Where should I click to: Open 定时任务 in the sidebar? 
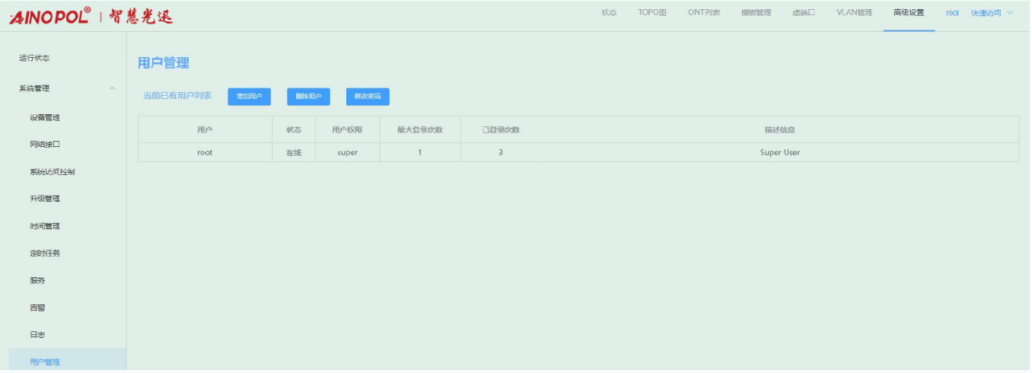click(x=45, y=253)
